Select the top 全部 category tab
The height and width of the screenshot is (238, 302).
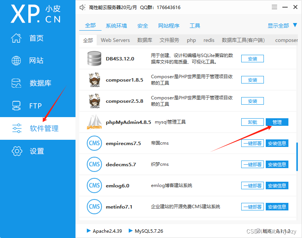tap(90, 25)
